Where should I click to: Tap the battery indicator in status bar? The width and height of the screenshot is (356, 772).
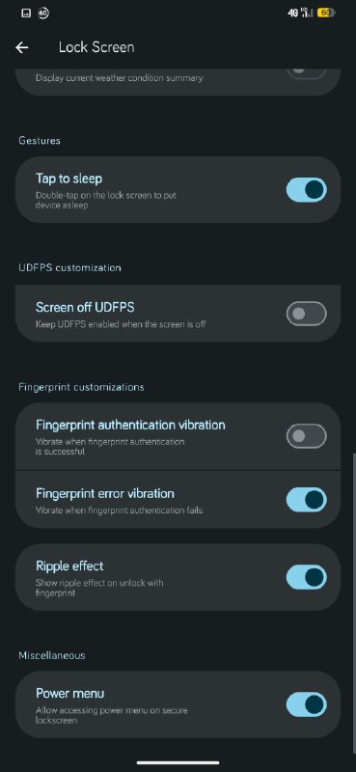pos(325,14)
